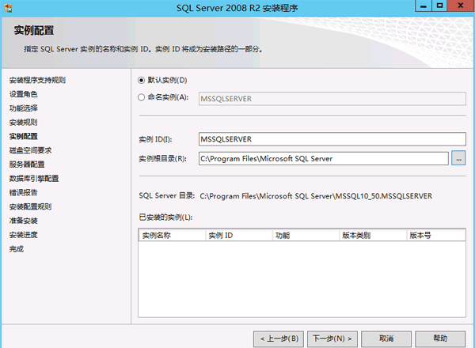Screen dimensions: 475x348
Task: Click the 实例 ID input field
Action: (x=332, y=139)
